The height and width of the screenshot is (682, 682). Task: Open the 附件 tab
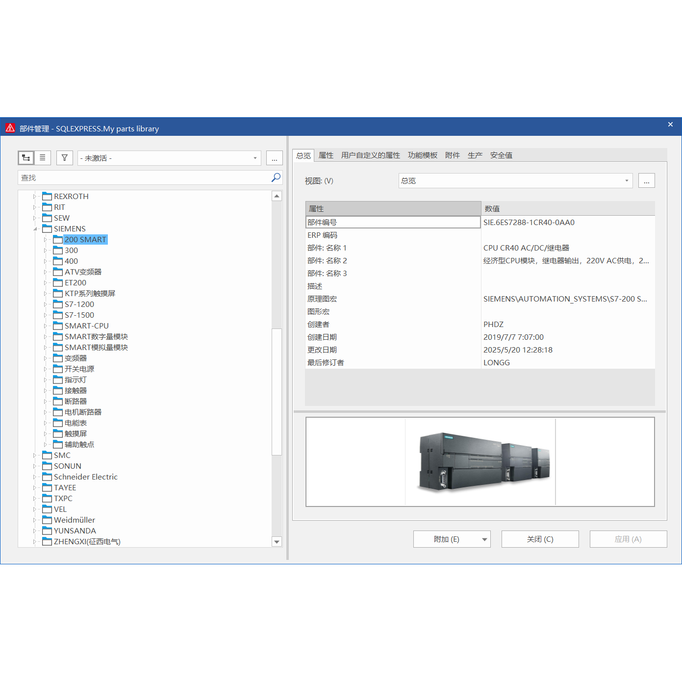[x=453, y=155]
